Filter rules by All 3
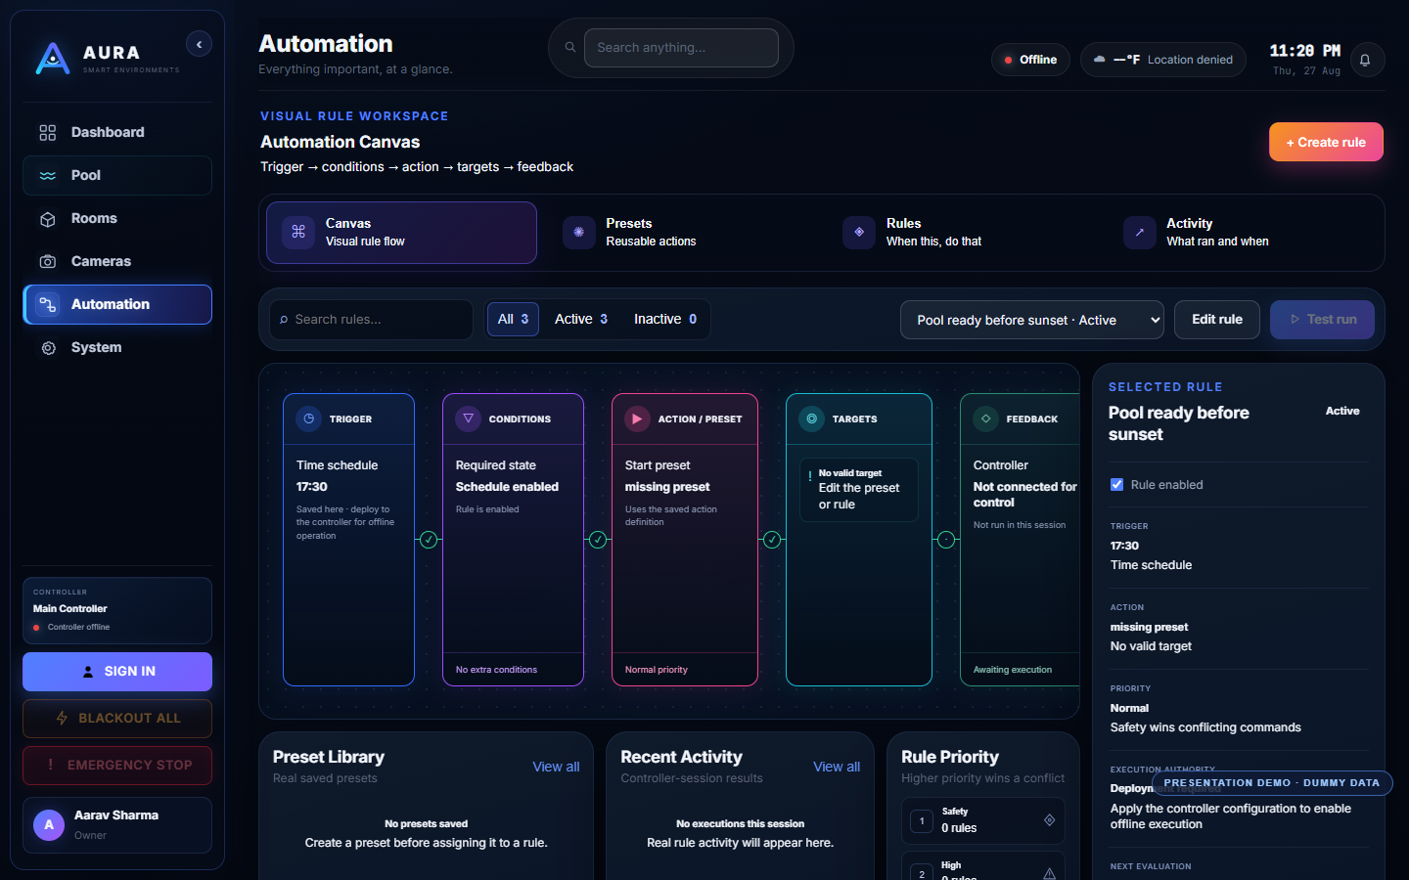 513,319
